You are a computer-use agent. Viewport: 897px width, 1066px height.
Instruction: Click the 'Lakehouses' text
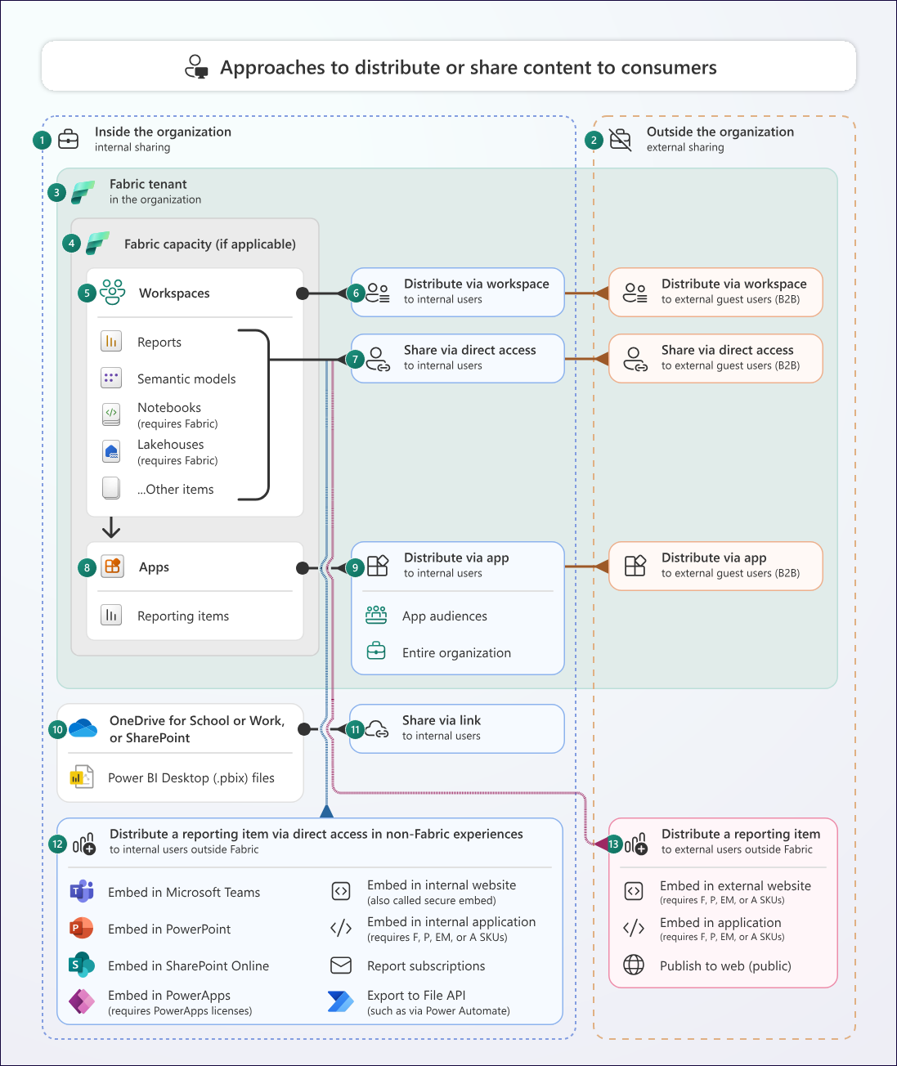[171, 444]
